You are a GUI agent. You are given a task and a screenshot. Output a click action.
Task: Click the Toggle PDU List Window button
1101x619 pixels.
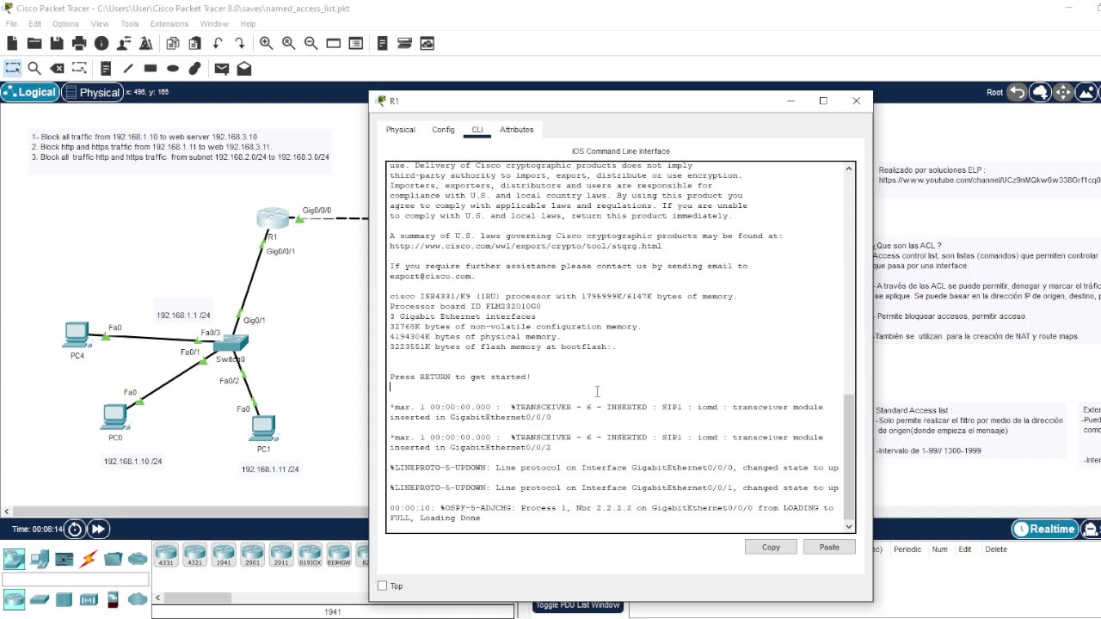(x=577, y=605)
